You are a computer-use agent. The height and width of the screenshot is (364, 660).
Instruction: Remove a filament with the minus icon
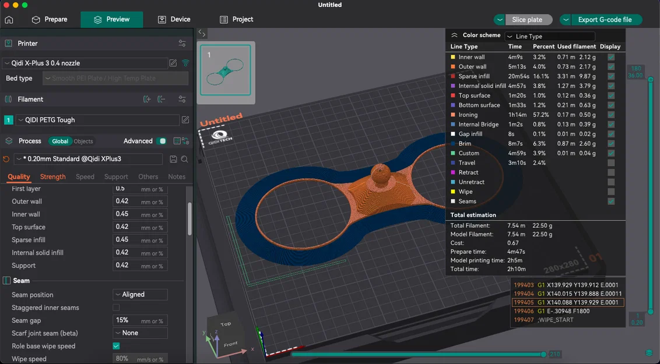(161, 99)
